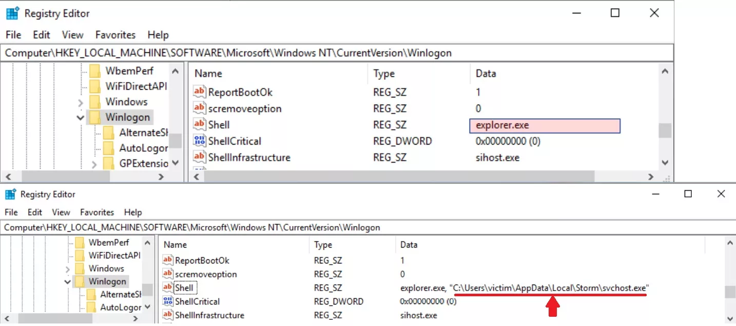Select the Storm\svchost.exe Shell data in bottom window

pyautogui.click(x=550, y=288)
